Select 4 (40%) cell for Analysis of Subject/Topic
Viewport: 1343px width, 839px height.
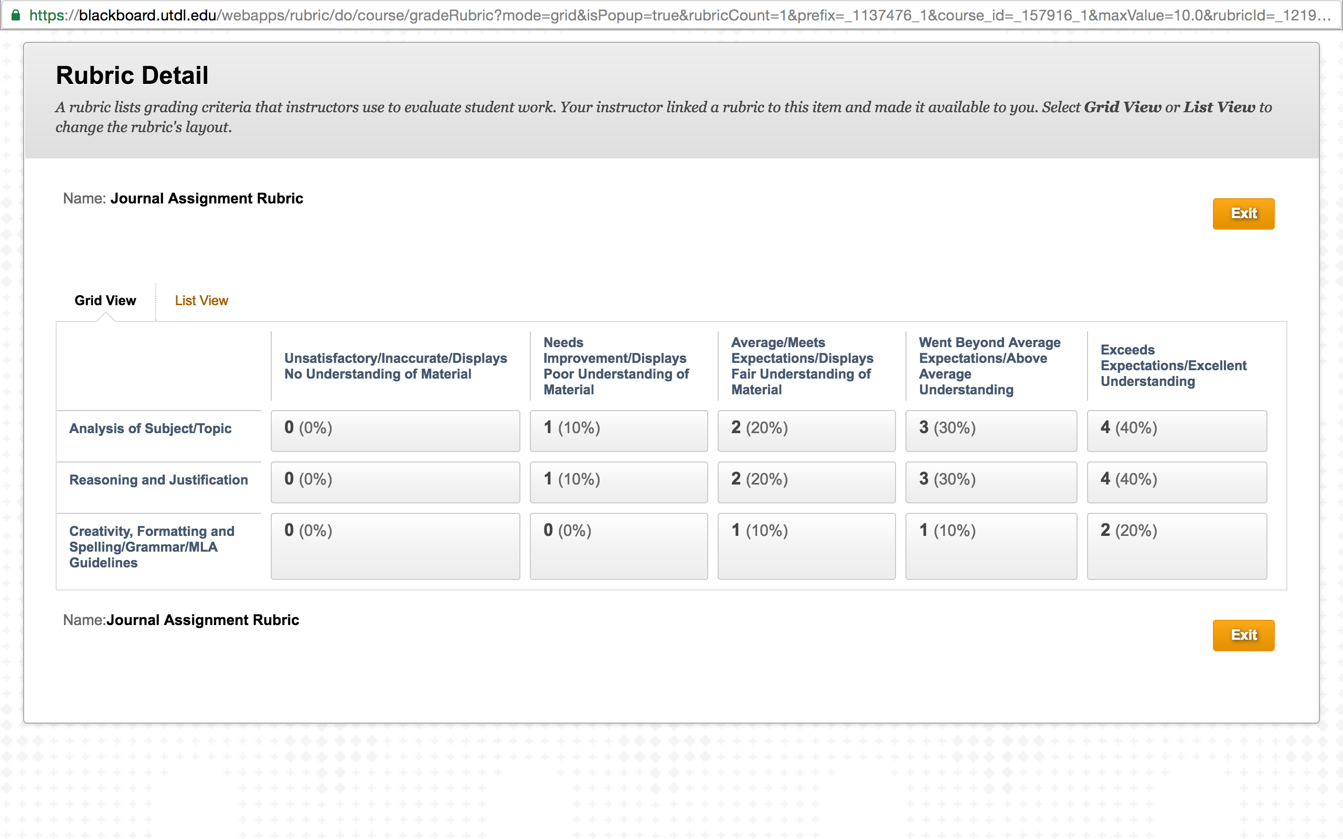click(1177, 431)
